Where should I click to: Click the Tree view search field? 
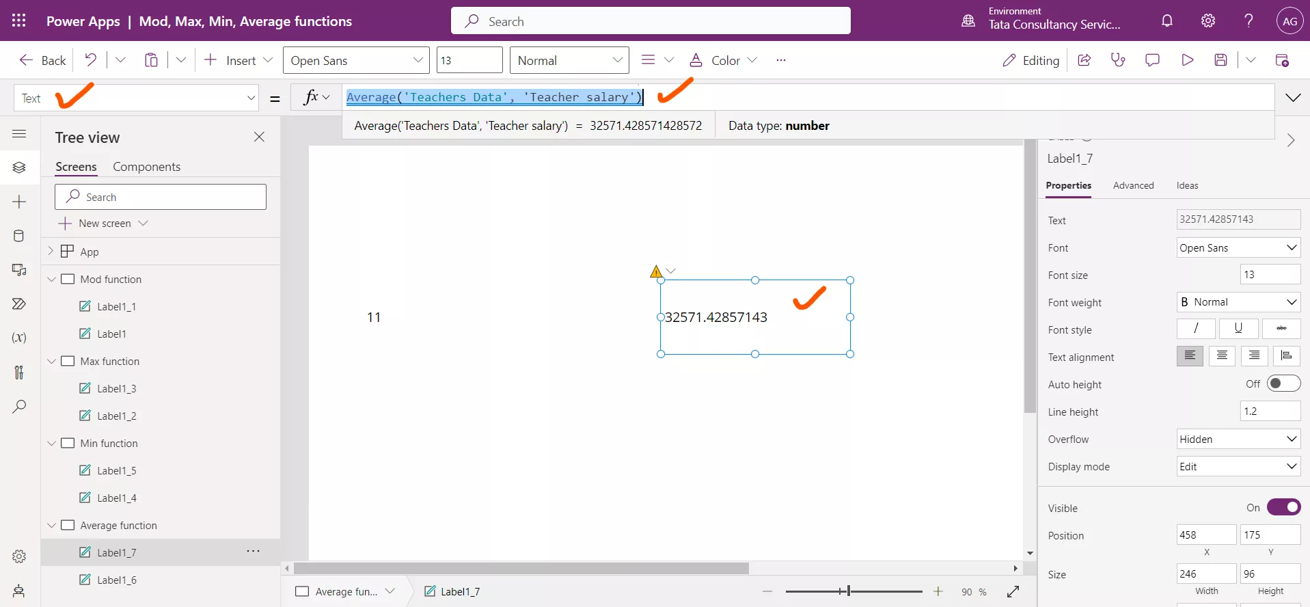[161, 197]
